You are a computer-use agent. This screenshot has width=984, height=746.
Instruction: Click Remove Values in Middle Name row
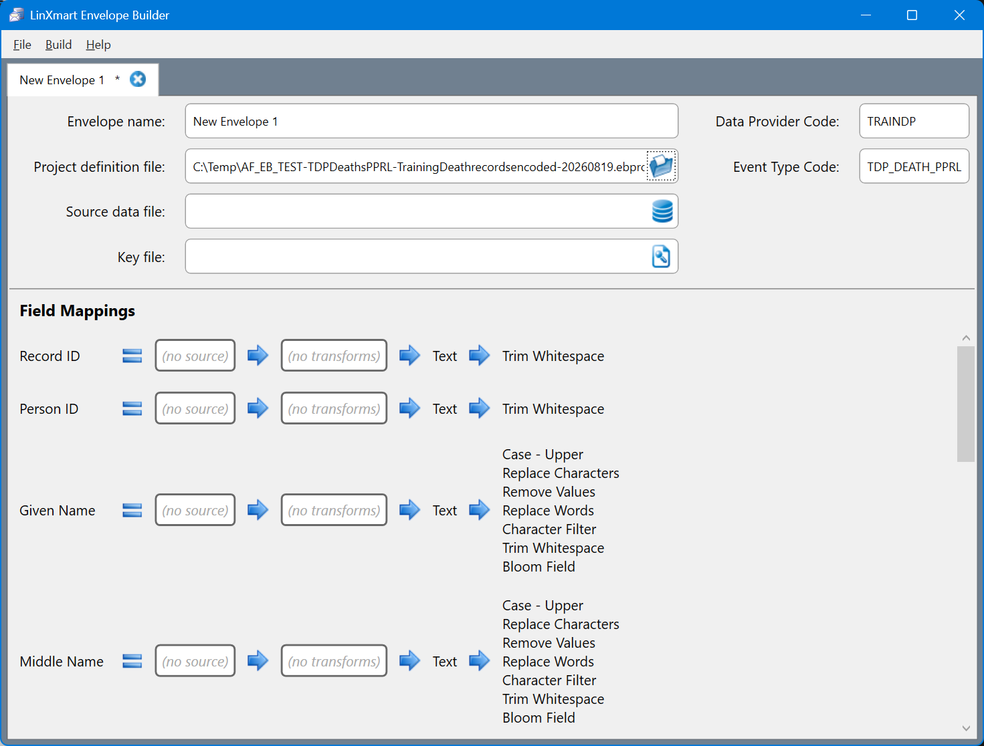[549, 643]
